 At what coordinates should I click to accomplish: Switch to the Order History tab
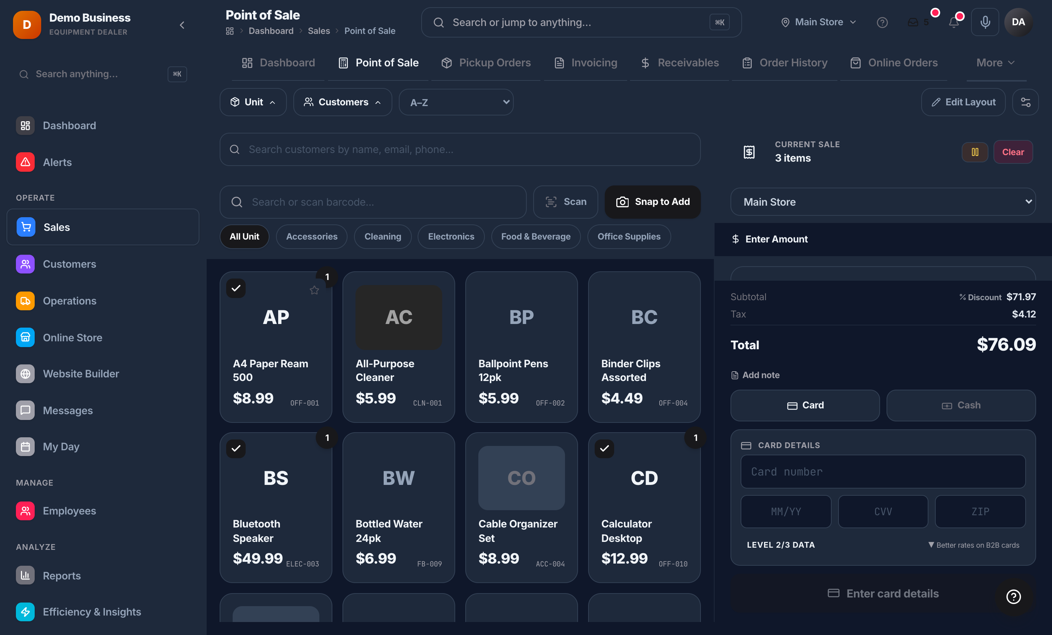[784, 63]
